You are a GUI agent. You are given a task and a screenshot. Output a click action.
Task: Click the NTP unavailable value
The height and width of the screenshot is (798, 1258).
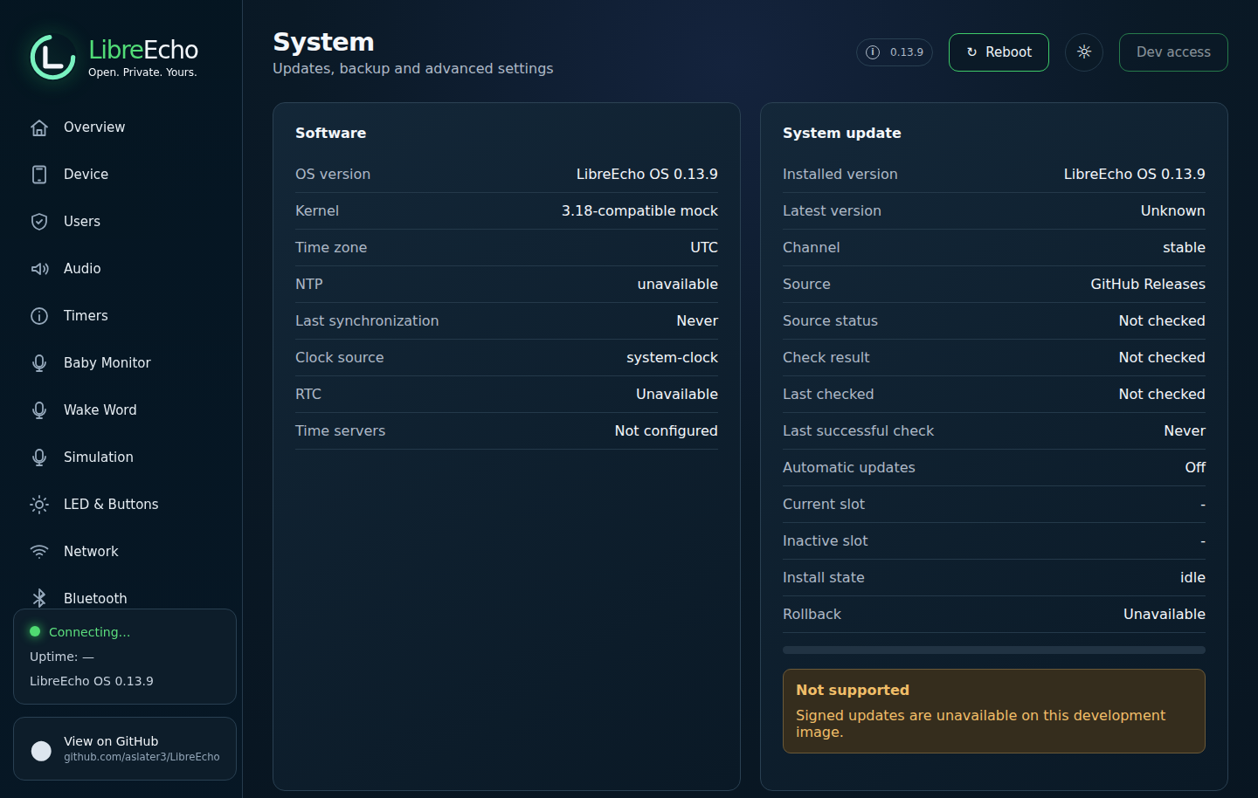pos(678,285)
